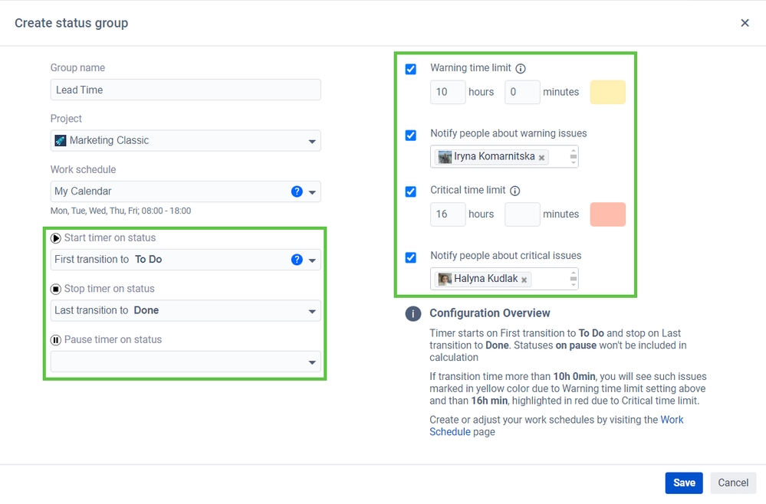The image size is (766, 504).
Task: Click the Critical time limit info icon
Action: 515,191
